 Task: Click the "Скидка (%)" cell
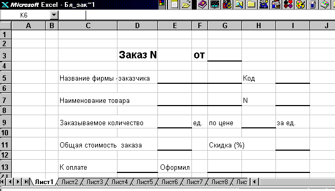(225, 144)
